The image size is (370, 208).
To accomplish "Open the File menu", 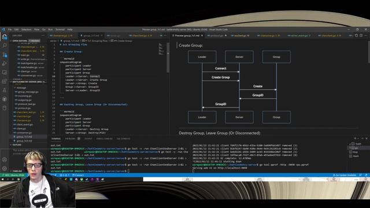I will 10,29.
